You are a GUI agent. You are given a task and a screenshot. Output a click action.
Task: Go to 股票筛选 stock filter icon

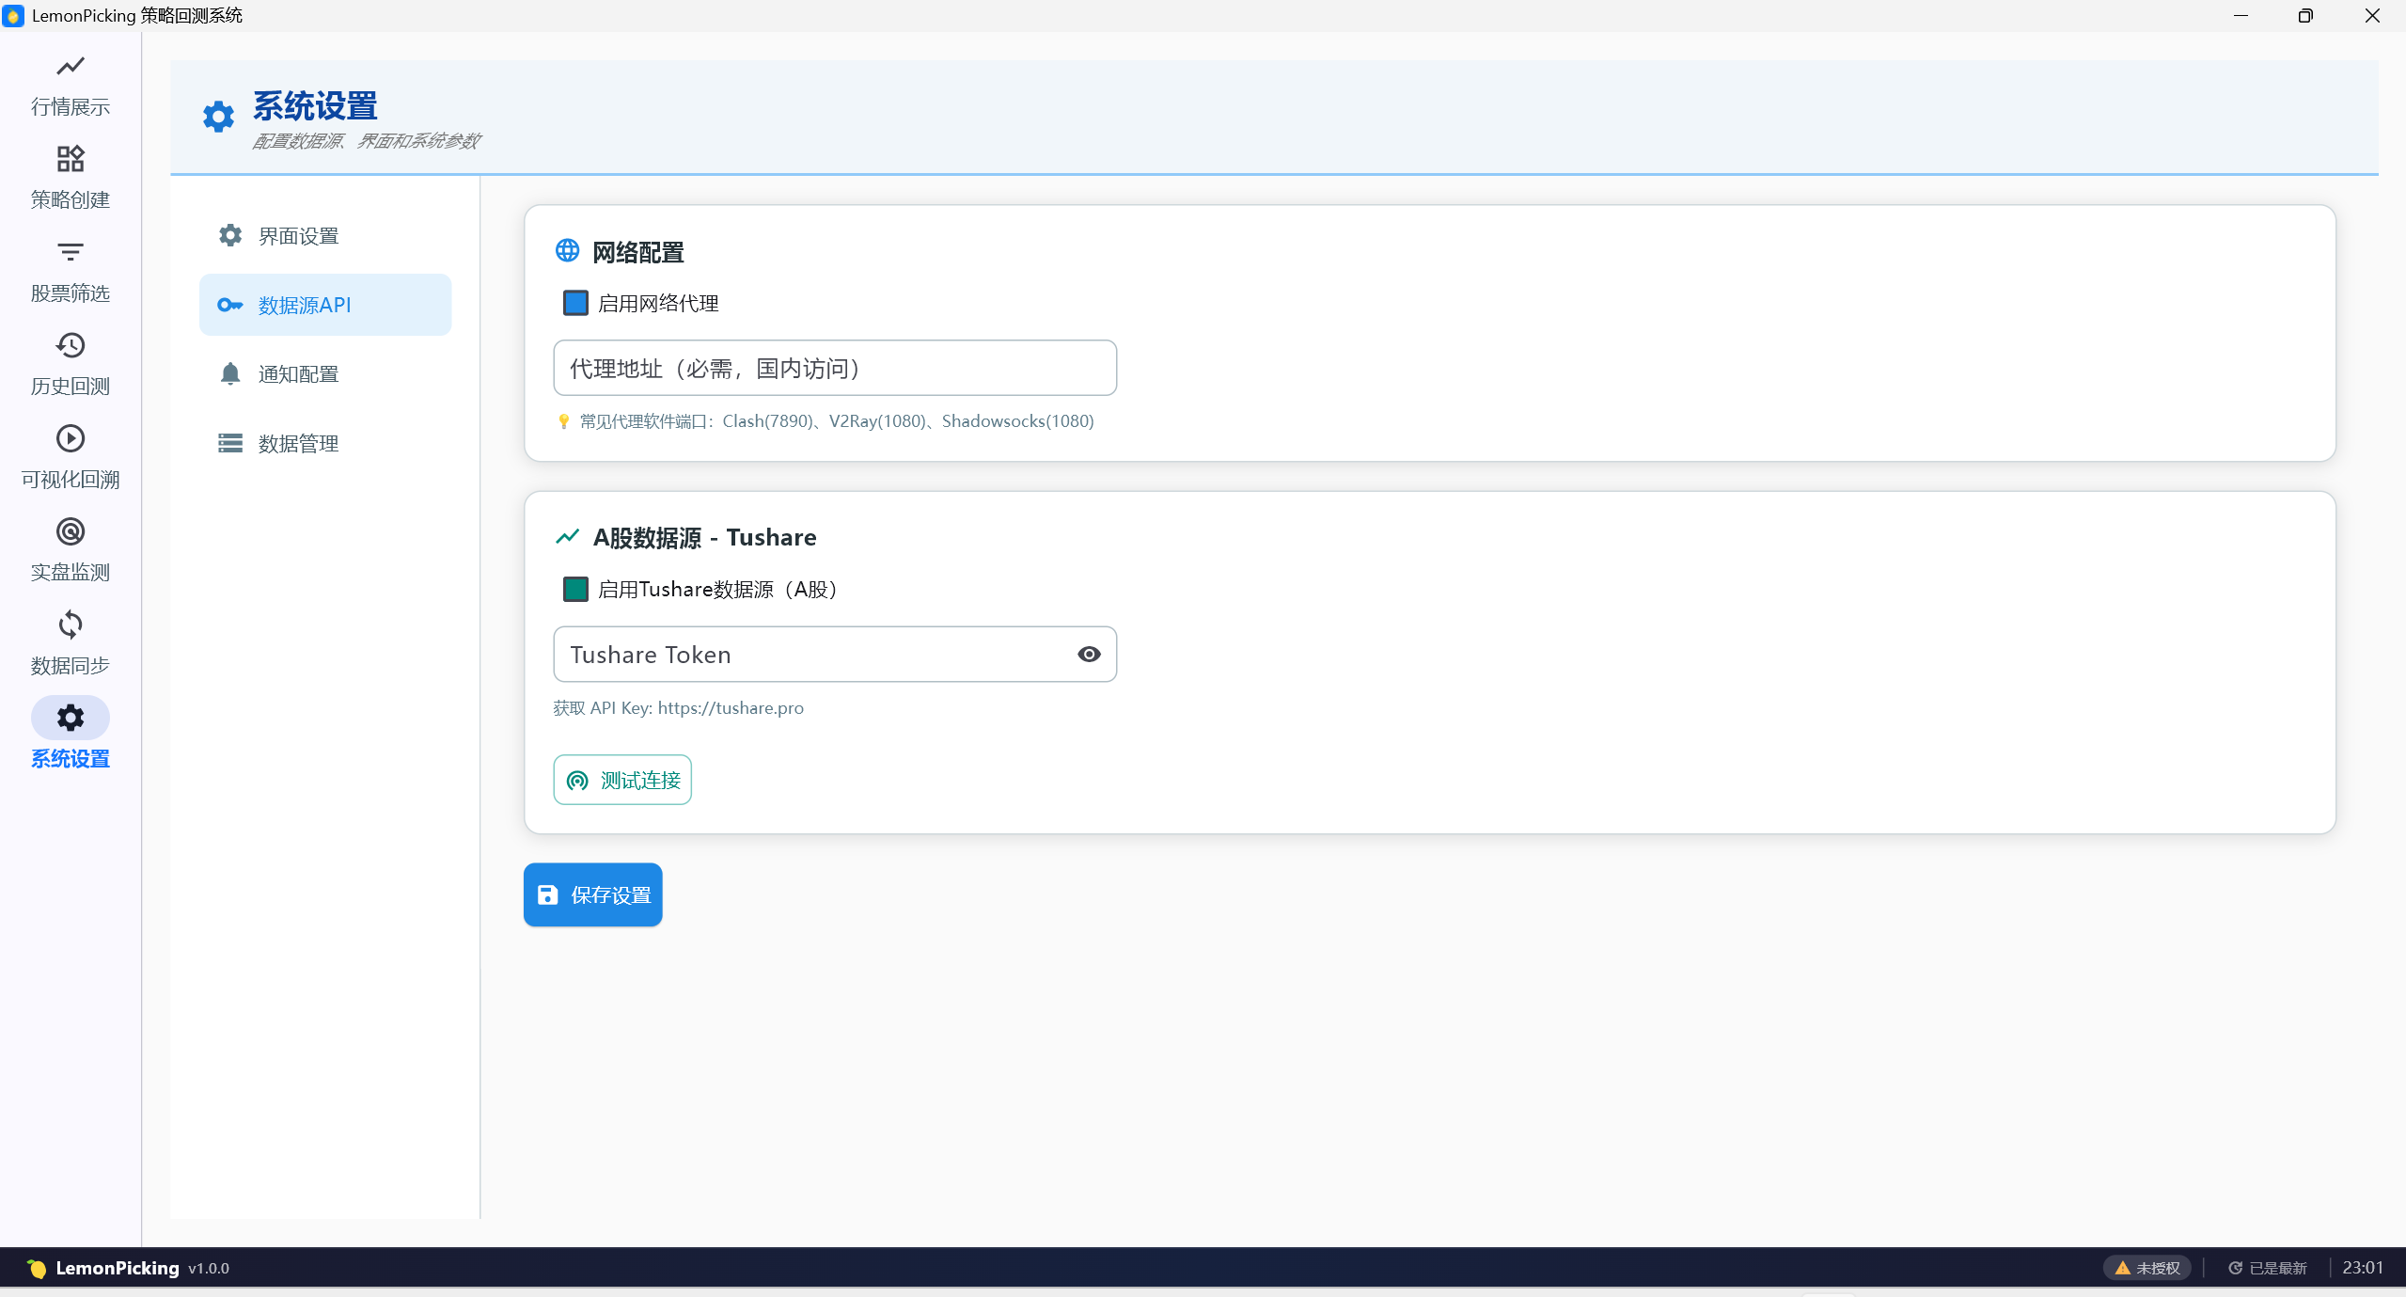[71, 252]
